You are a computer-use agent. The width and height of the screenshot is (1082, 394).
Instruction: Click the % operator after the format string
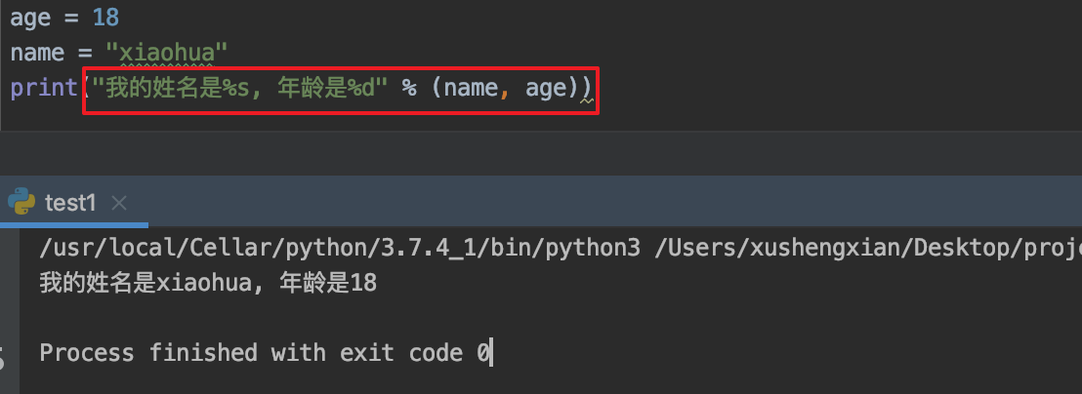409,88
